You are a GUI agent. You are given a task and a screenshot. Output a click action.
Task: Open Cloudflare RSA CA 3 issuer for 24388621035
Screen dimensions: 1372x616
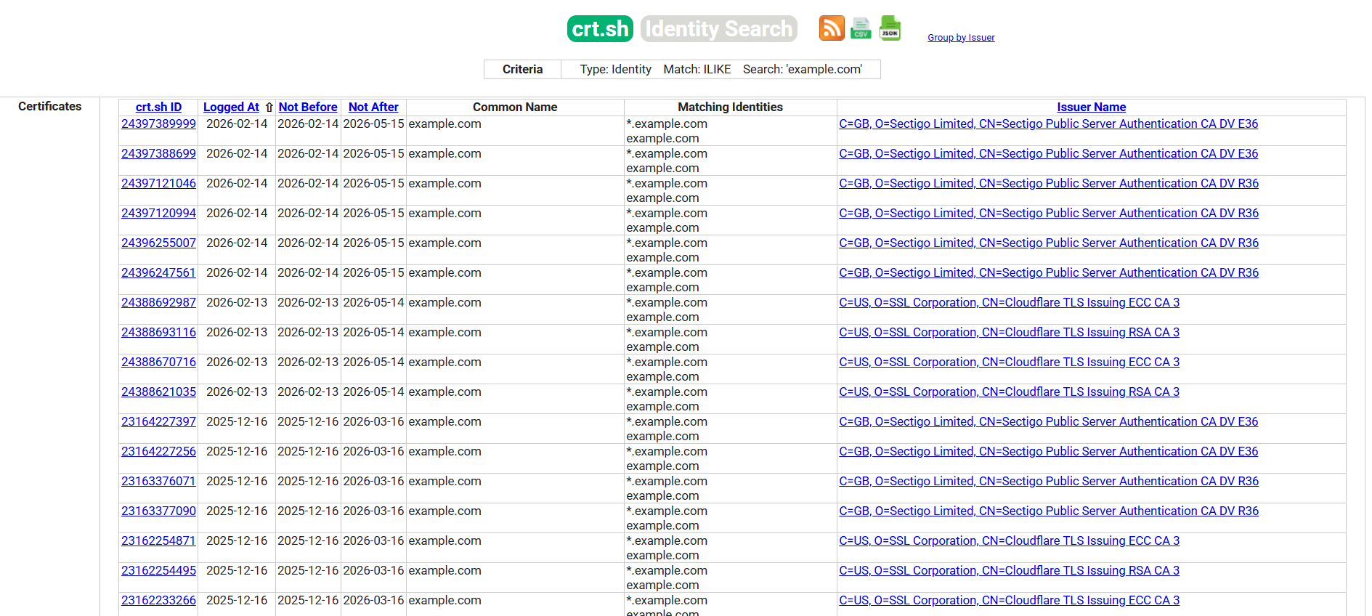point(1009,392)
